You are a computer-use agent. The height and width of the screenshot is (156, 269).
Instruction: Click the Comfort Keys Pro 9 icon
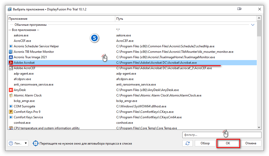pyautogui.click(x=11, y=112)
